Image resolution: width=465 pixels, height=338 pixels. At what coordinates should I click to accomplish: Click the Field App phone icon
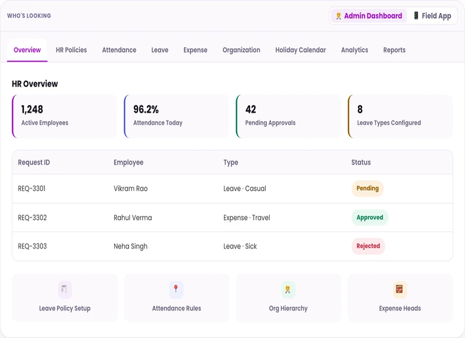click(416, 16)
